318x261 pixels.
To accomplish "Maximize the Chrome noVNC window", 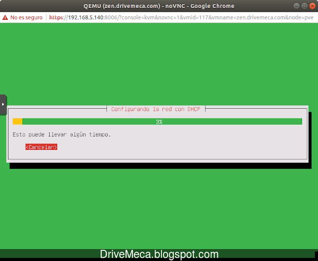I will pos(304,6).
